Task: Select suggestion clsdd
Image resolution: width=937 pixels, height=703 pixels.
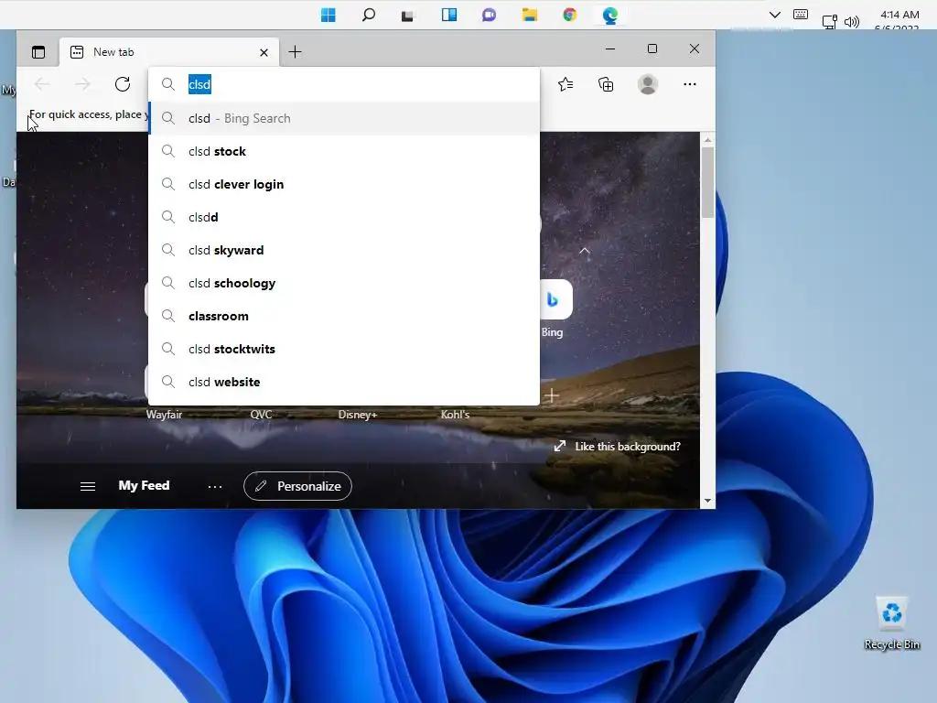Action: [344, 217]
